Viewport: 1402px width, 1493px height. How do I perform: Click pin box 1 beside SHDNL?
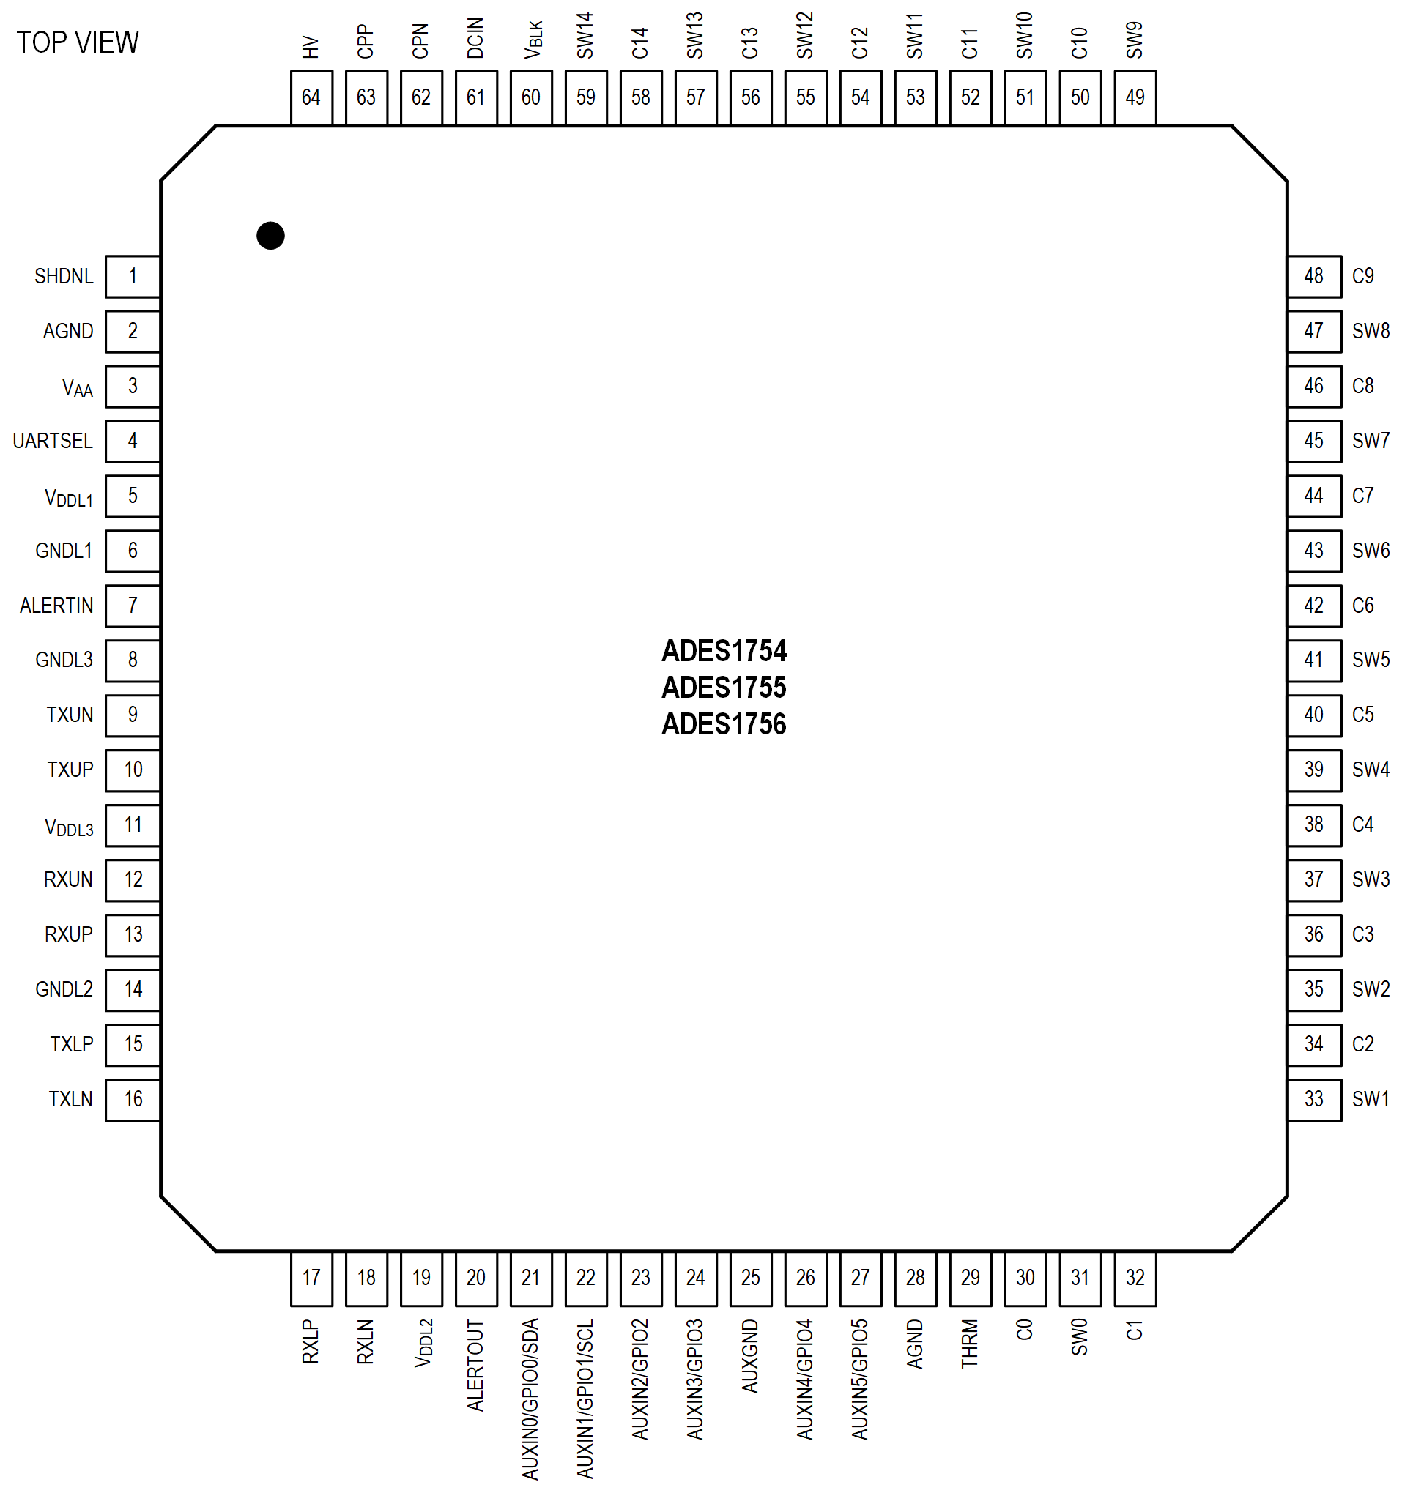(x=133, y=276)
